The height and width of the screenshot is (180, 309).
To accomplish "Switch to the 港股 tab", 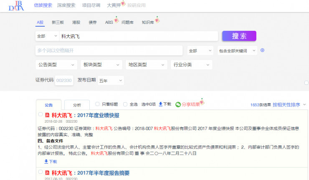I will tap(76, 22).
